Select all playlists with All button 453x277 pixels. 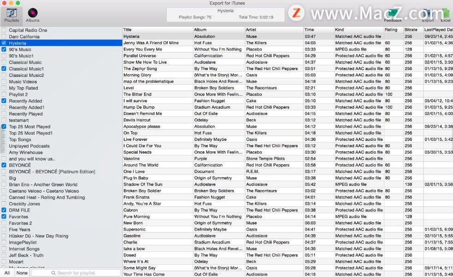pos(7,273)
